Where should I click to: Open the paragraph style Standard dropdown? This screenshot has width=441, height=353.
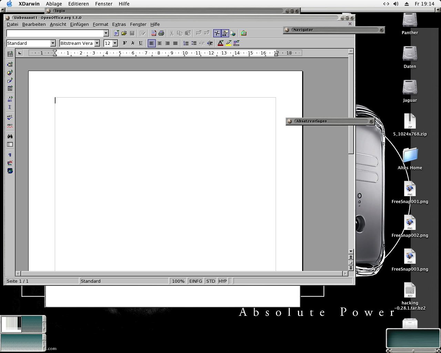pyautogui.click(x=53, y=43)
